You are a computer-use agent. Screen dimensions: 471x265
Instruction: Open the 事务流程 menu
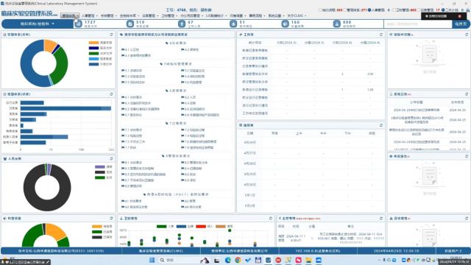click(x=257, y=15)
